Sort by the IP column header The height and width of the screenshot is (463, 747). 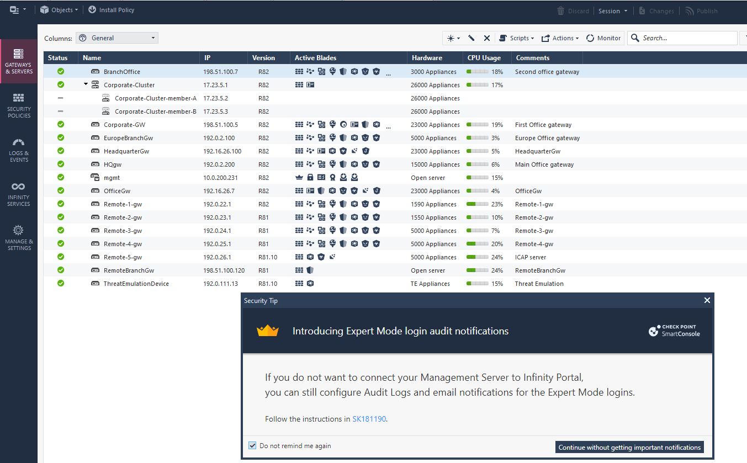coord(224,58)
